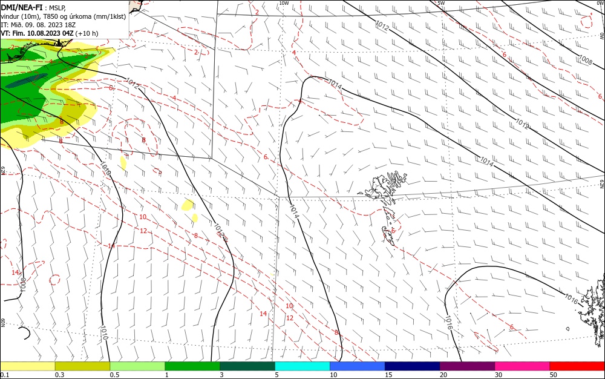Choose the purple 20–30 mm legend swatch
605x379 pixels.
coord(467,366)
